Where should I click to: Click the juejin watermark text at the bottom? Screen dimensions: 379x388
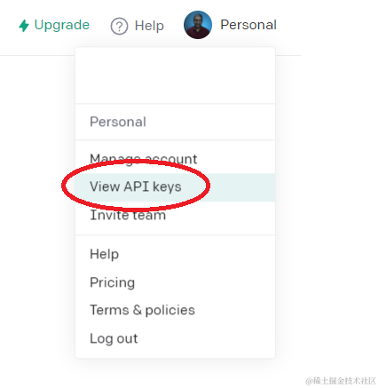341,381
